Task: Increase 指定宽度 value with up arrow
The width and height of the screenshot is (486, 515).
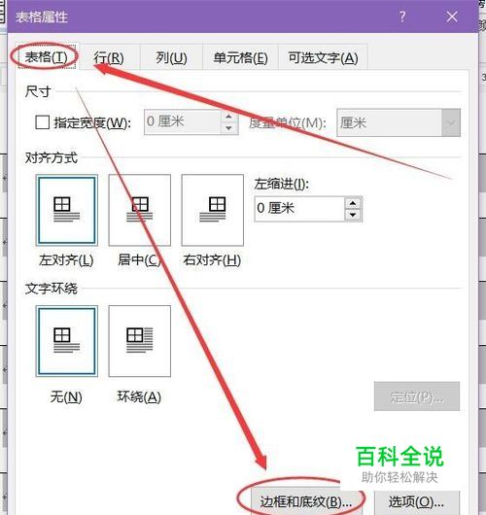Action: [229, 117]
